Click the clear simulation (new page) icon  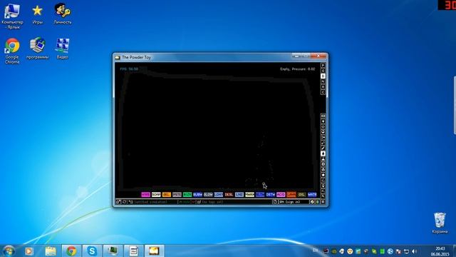(x=275, y=201)
